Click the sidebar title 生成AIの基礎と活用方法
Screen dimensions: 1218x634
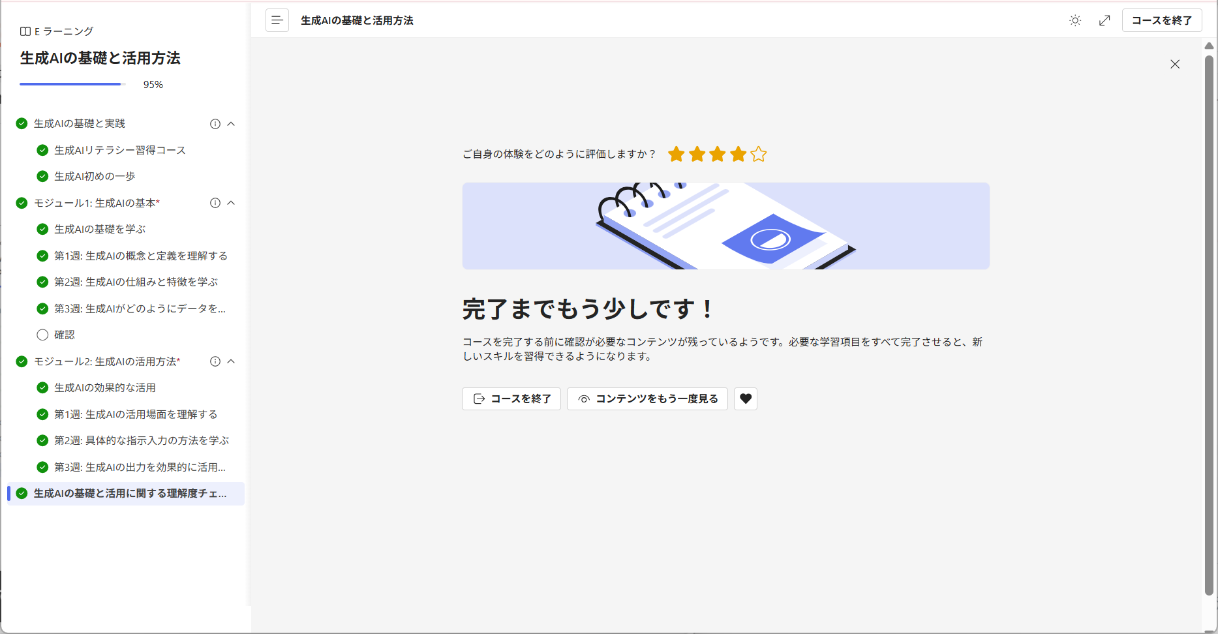pos(100,58)
